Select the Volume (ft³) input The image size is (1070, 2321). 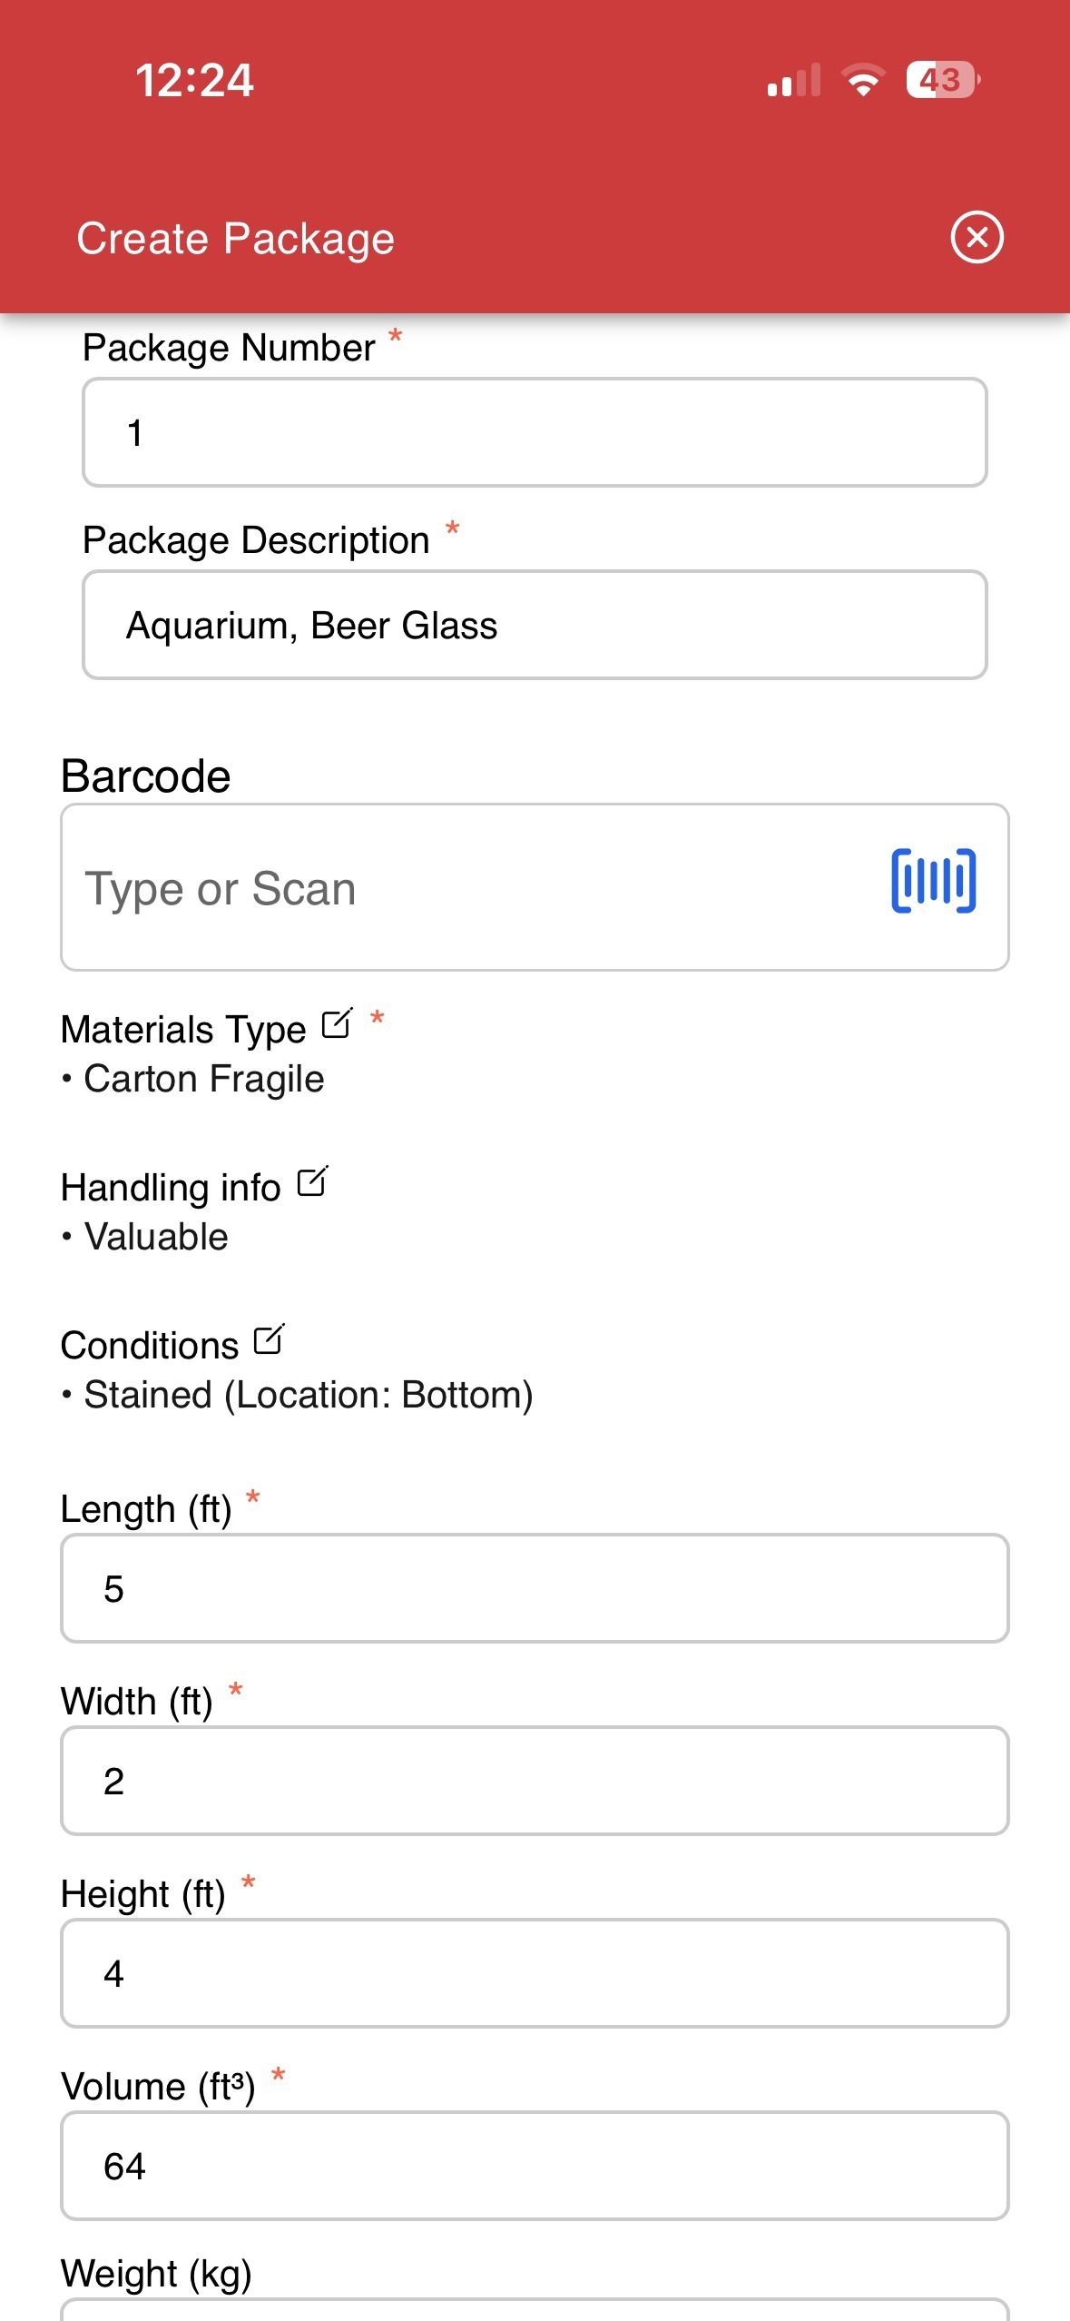[535, 2166]
